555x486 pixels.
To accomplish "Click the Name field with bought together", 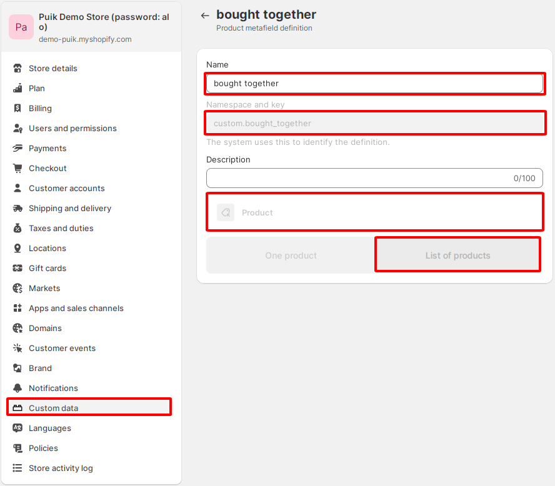I will click(x=375, y=83).
